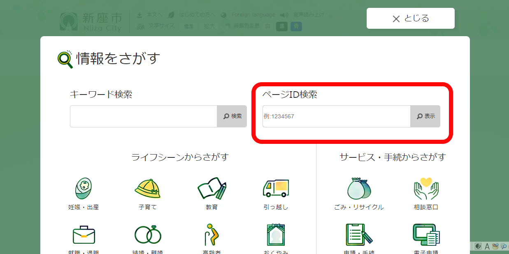Switch background color to 白
Screen dimensions: 509x254
pyautogui.click(x=268, y=26)
